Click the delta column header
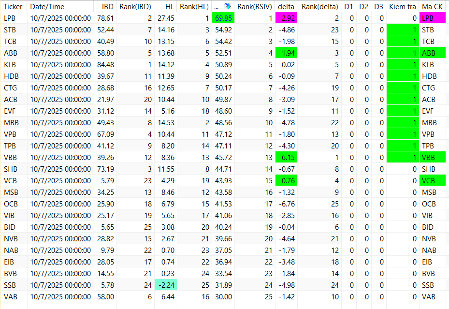449x309 pixels. tap(286, 7)
